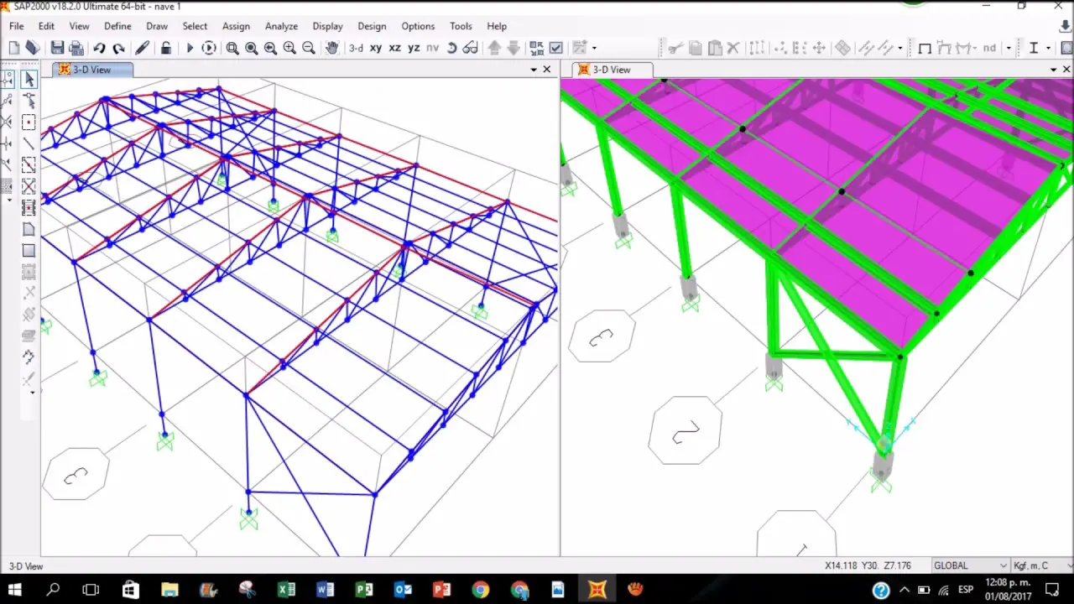Viewport: 1074px width, 604px height.
Task: Click the Paste clipboard icon
Action: [x=715, y=48]
